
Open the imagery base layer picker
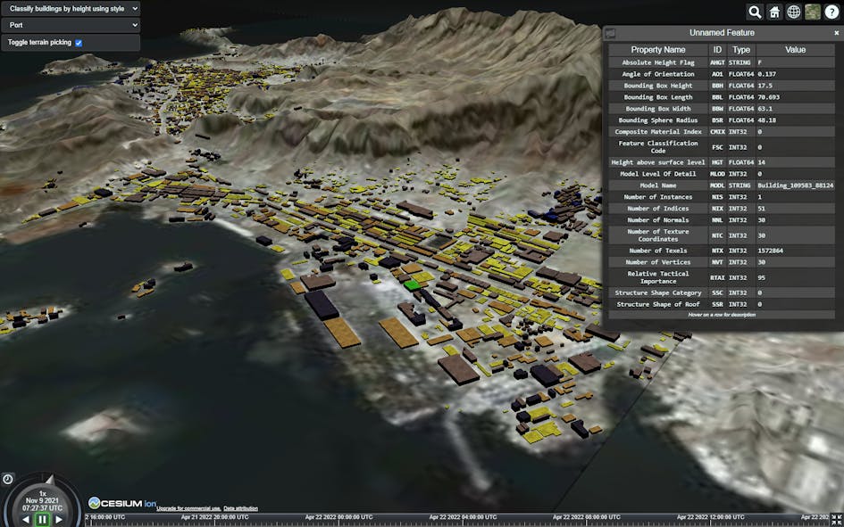(x=813, y=12)
